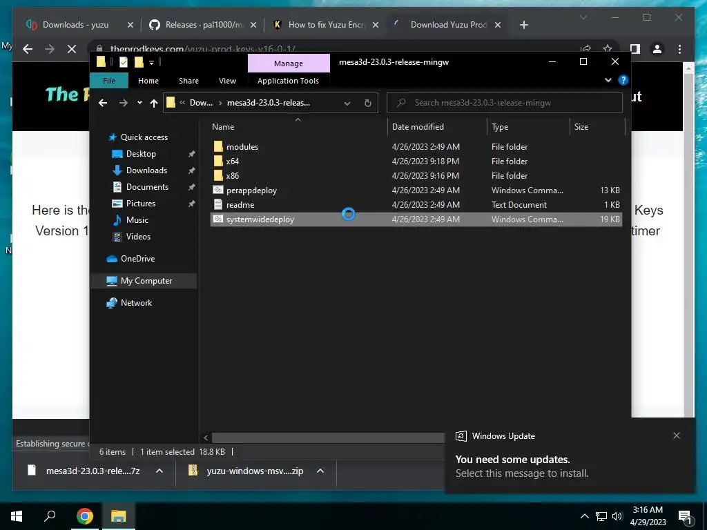Click Dow... breadcrumb in address bar
The height and width of the screenshot is (530, 707).
tap(201, 103)
